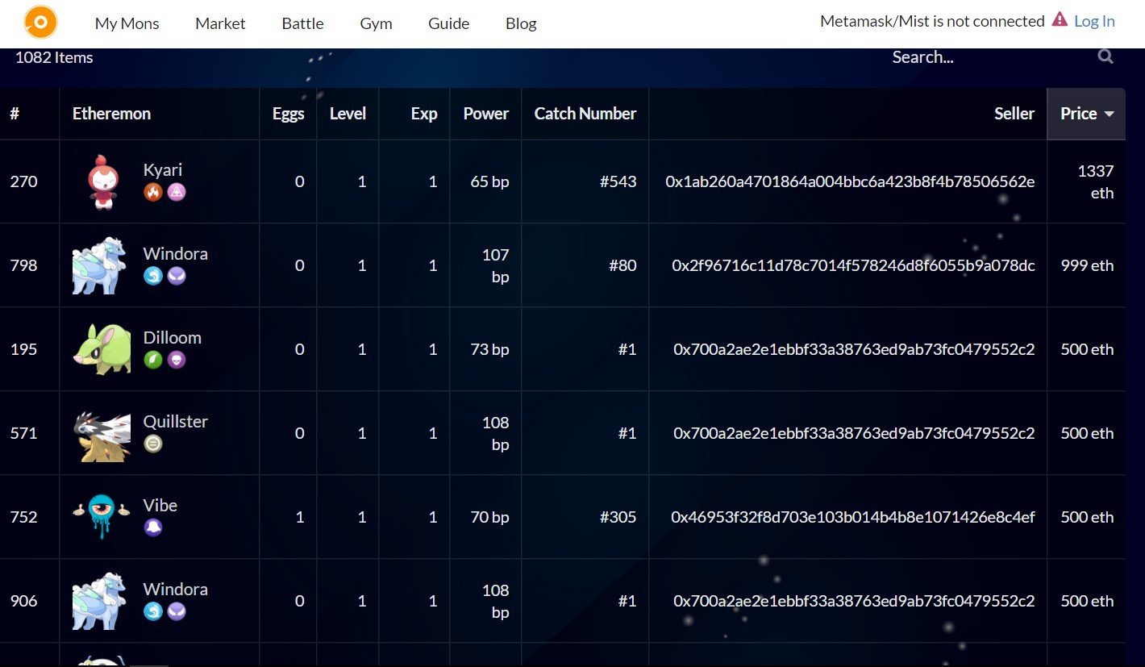This screenshot has width=1145, height=667.
Task: Click the 73 bp power value
Action: tap(489, 349)
